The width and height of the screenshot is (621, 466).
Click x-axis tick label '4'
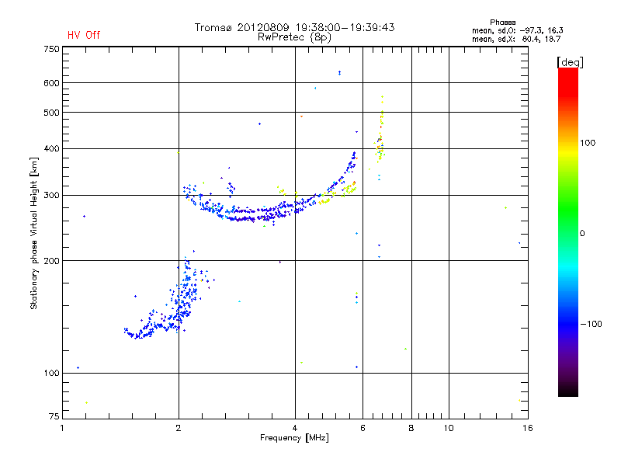(x=295, y=428)
